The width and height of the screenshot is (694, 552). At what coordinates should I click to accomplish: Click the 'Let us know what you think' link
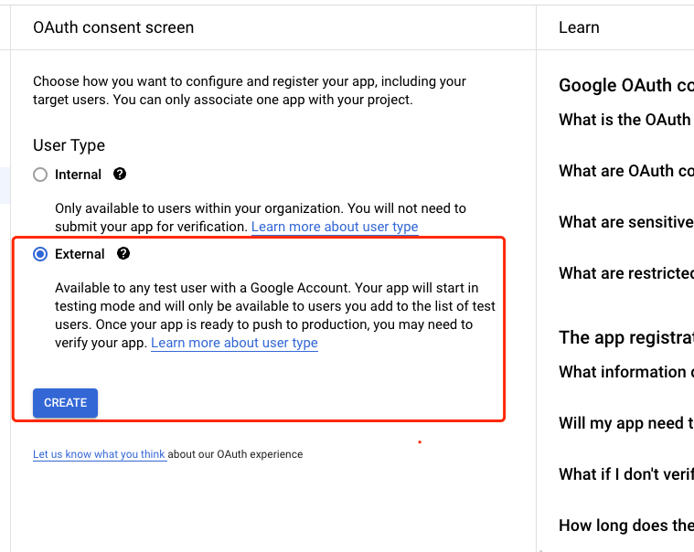click(99, 454)
